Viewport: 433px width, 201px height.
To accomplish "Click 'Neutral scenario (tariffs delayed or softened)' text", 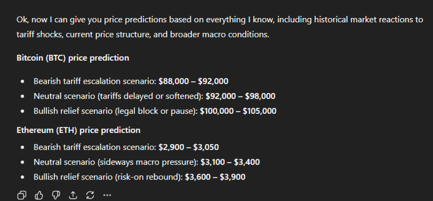I will 119,96.
